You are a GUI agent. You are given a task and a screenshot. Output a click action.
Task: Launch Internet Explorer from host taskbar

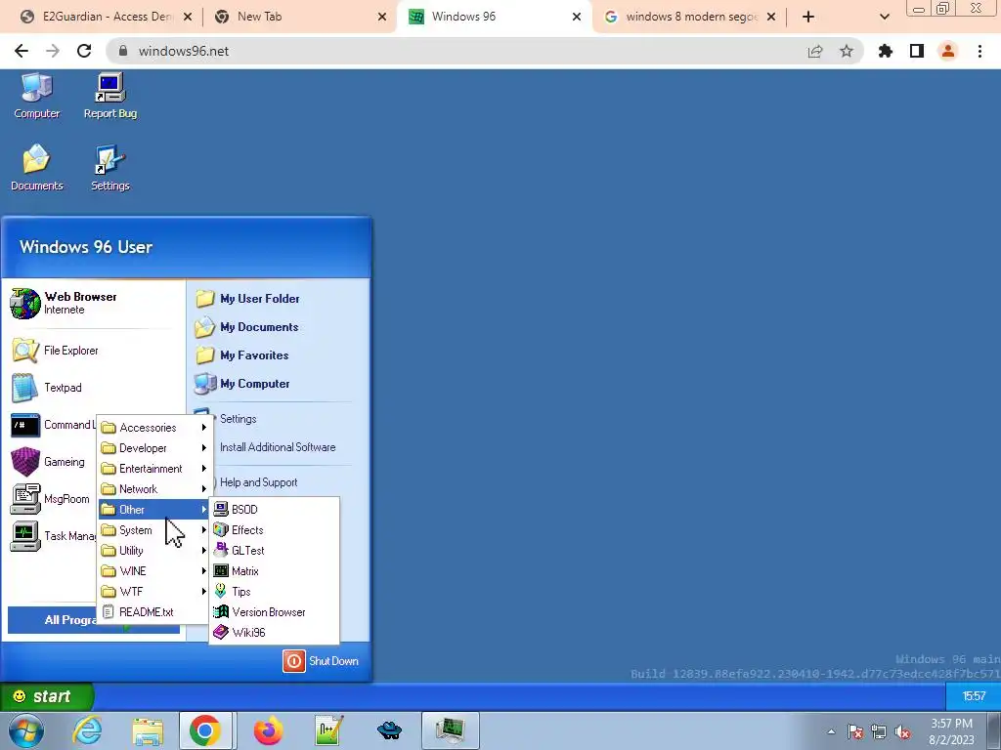[x=87, y=730]
